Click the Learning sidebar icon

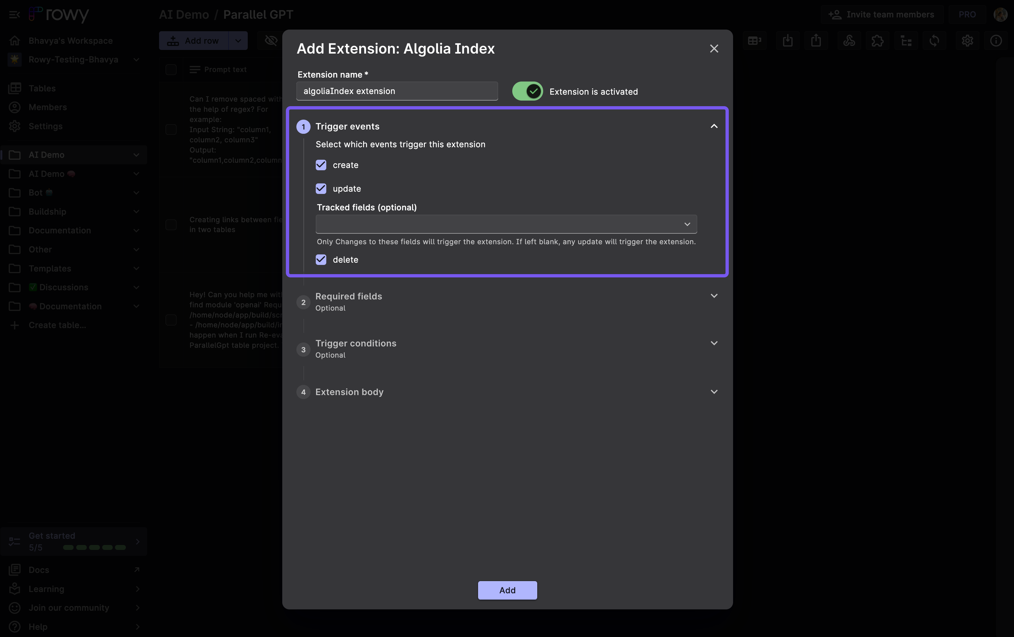tap(15, 589)
